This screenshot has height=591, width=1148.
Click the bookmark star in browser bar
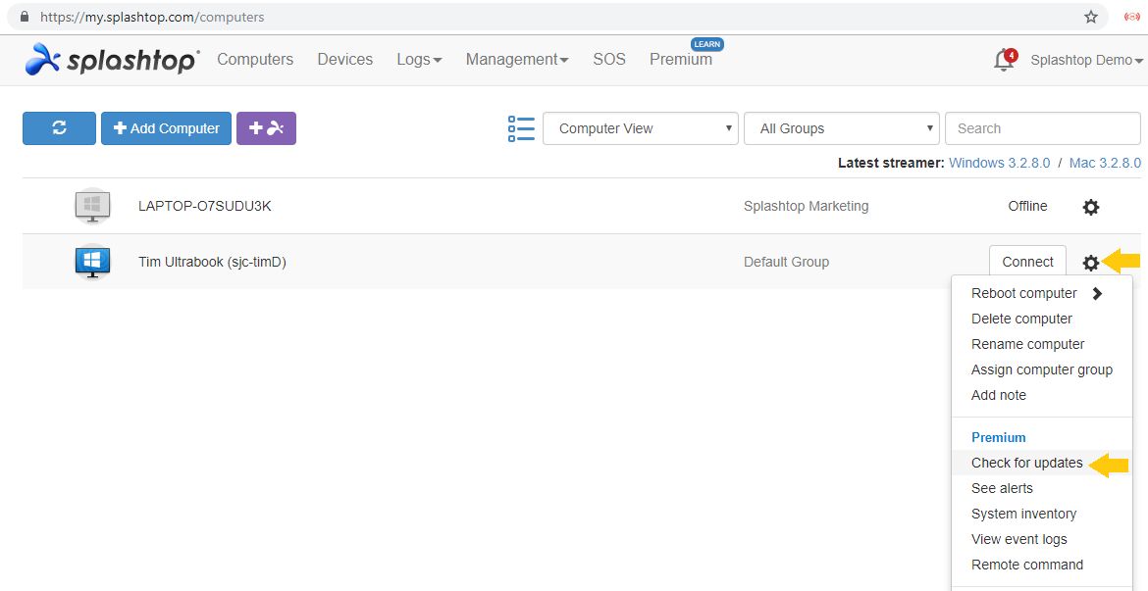click(1091, 17)
